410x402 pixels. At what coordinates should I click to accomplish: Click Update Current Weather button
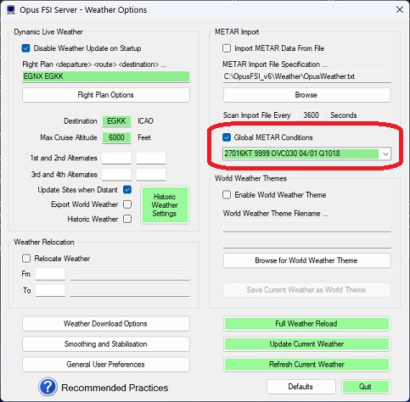coord(306,343)
